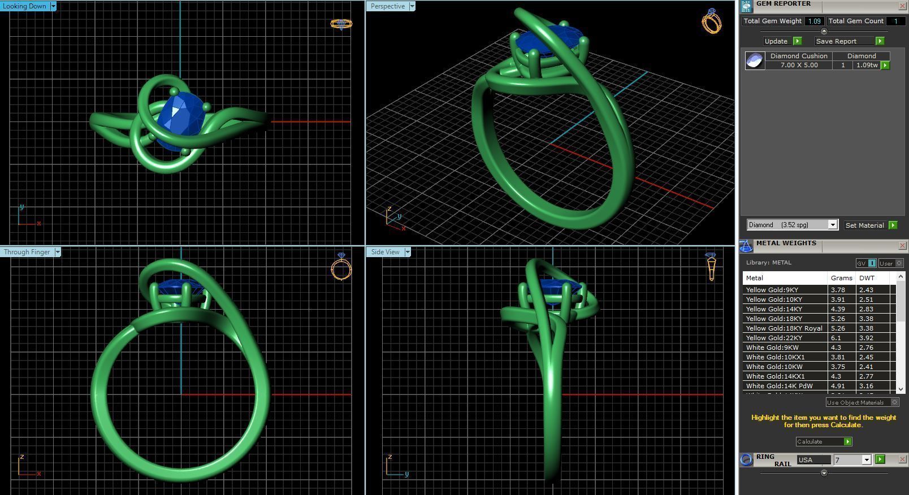
Task: Collapse Gem Reporter using the round arrow handle
Action: pyautogui.click(x=824, y=31)
